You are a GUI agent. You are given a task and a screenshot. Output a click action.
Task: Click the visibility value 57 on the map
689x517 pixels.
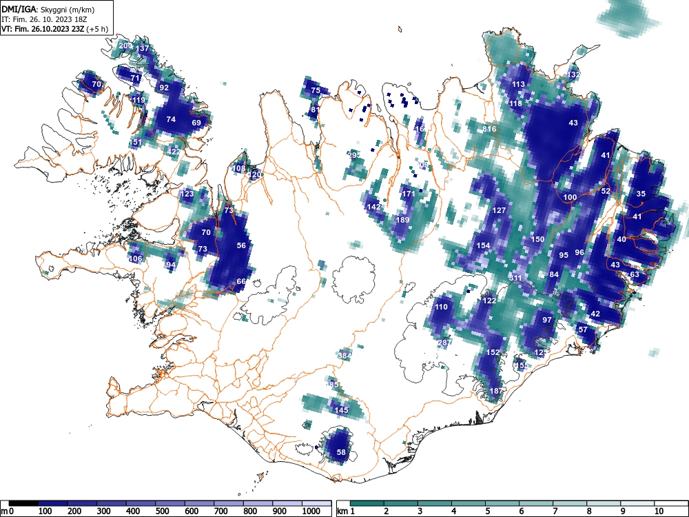[x=583, y=330]
